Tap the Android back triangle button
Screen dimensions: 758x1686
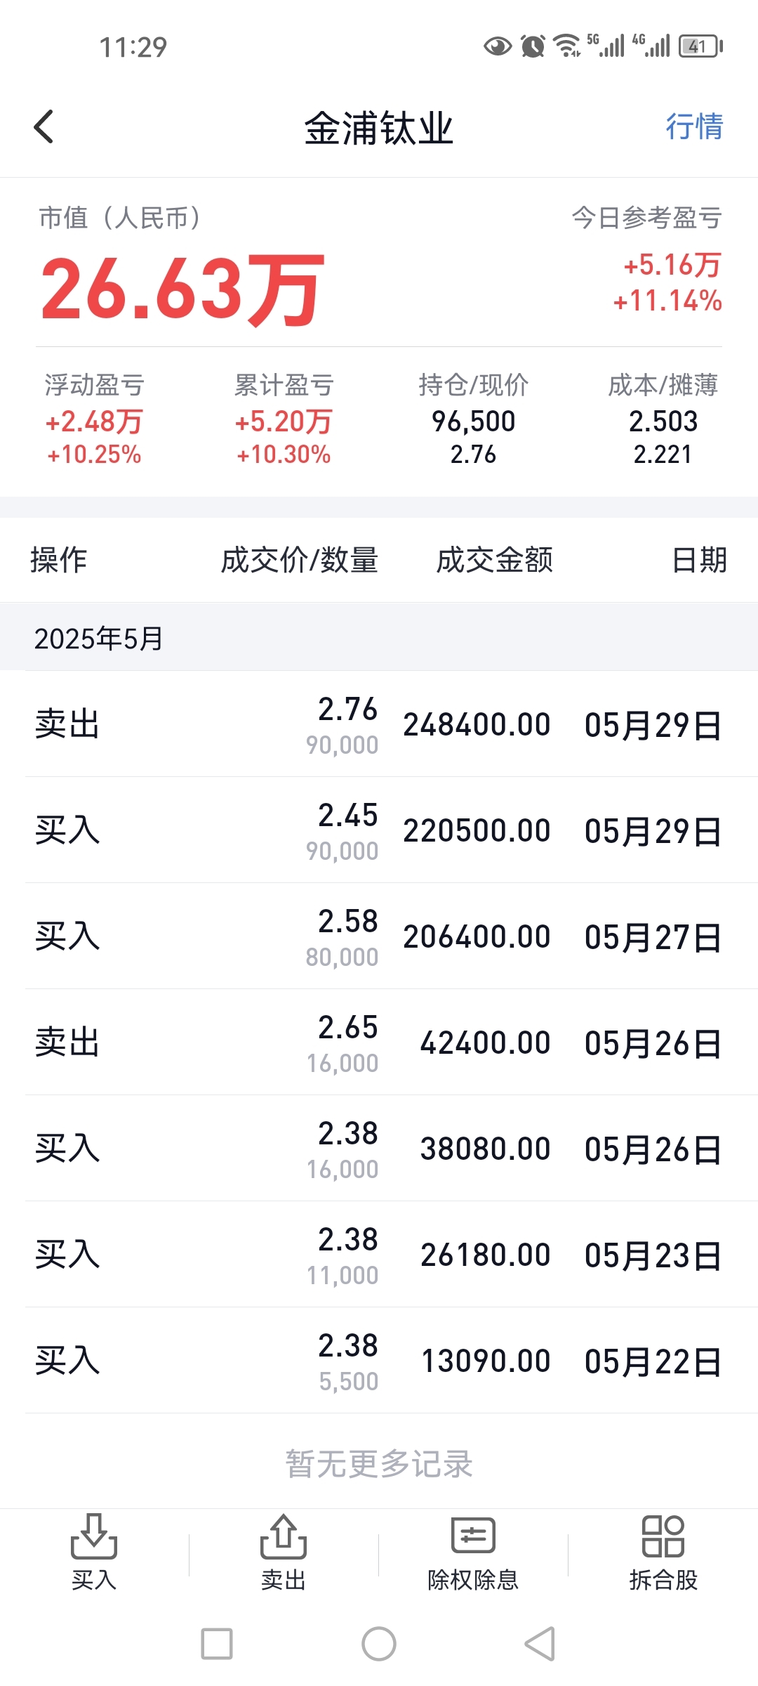540,1644
